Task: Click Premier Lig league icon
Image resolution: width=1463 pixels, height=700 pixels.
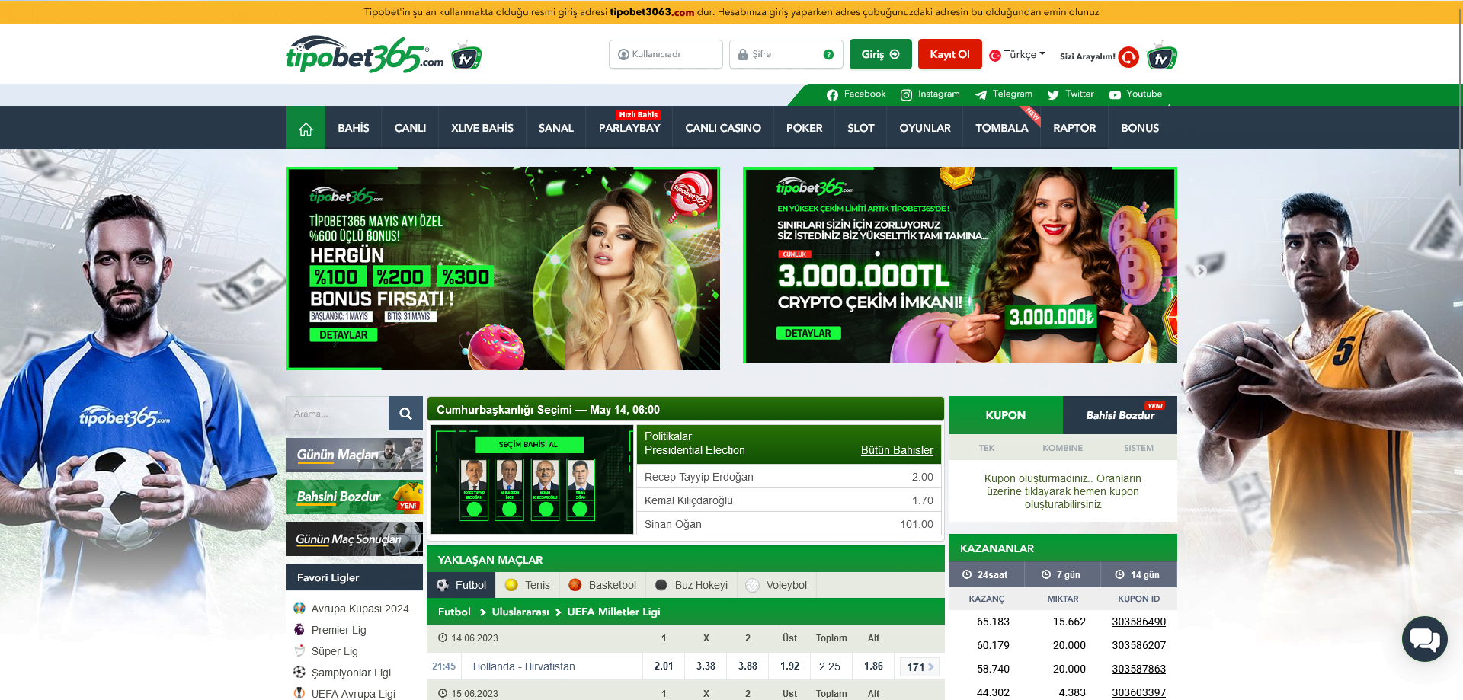Action: pos(299,629)
